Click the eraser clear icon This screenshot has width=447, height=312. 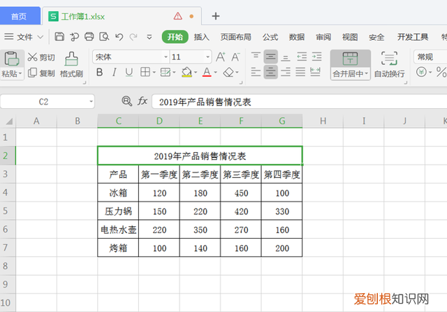[x=228, y=73]
